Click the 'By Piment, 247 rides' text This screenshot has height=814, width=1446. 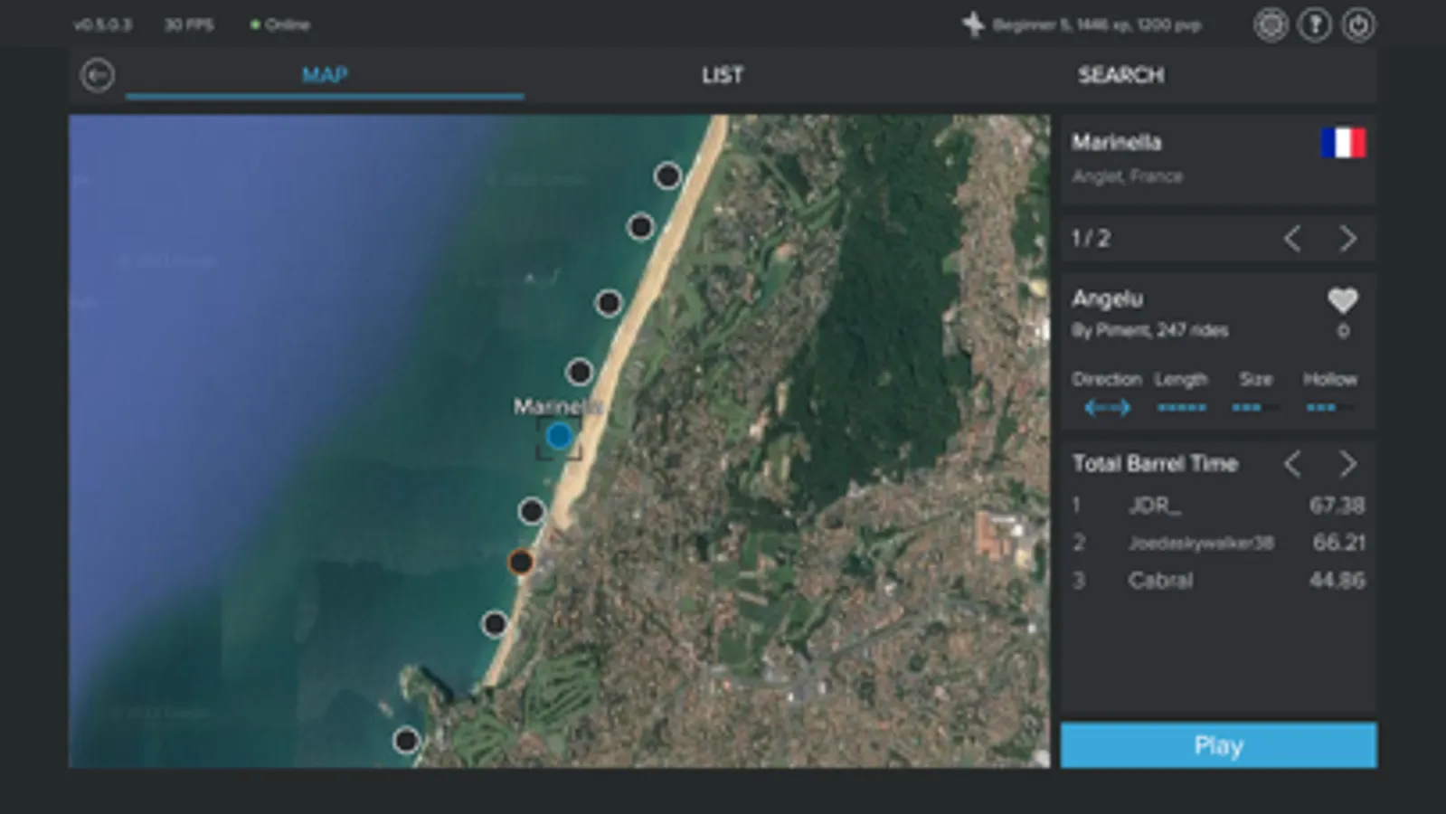[1150, 331]
